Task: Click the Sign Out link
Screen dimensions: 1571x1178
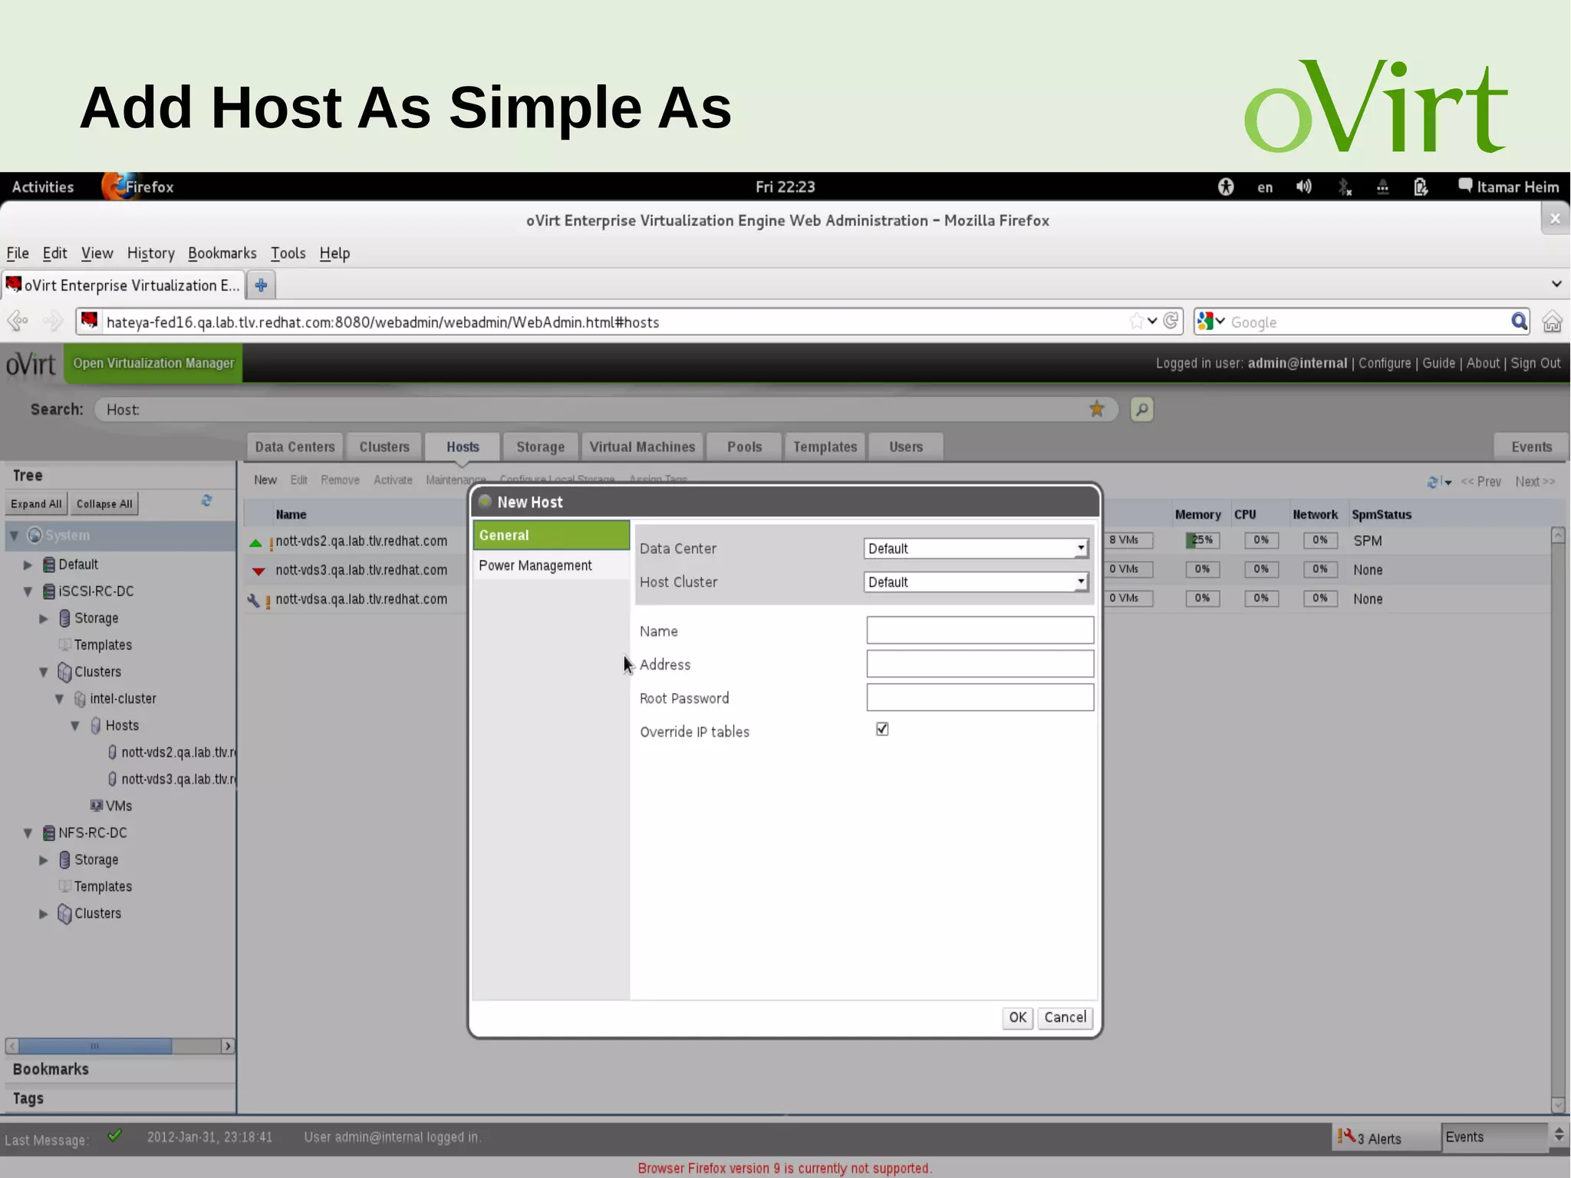Action: (1535, 364)
